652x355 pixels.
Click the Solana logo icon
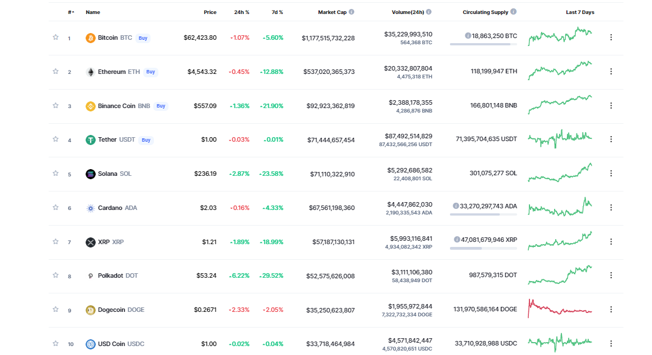90,174
